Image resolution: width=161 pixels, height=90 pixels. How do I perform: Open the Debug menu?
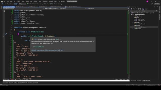point(27,1)
